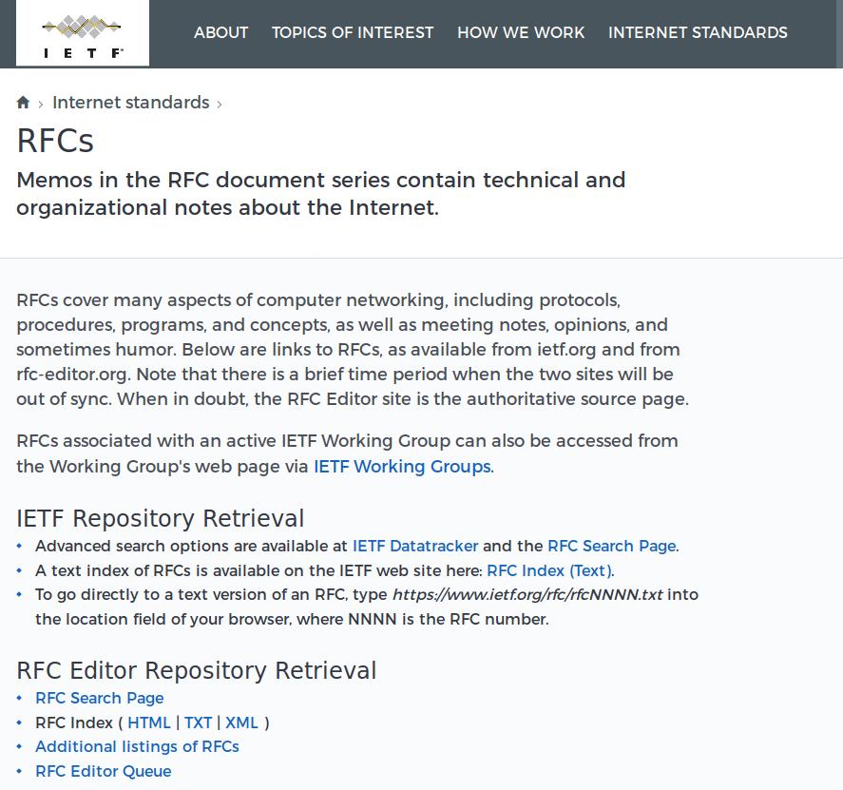Open the ABOUT menu

point(220,33)
